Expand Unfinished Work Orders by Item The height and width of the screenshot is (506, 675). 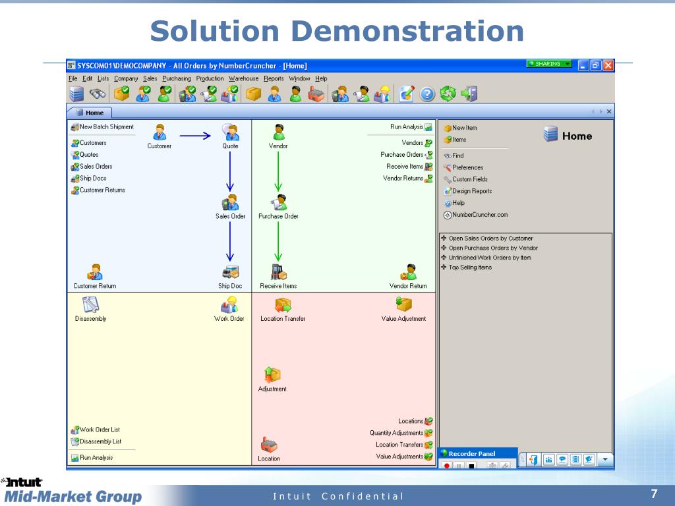pyautogui.click(x=444, y=258)
